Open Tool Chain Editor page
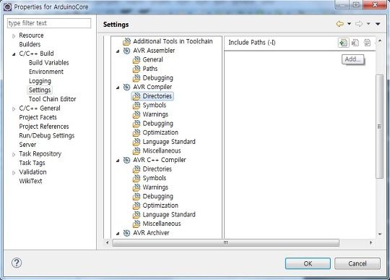Image resolution: width=390 pixels, height=280 pixels. tap(52, 99)
